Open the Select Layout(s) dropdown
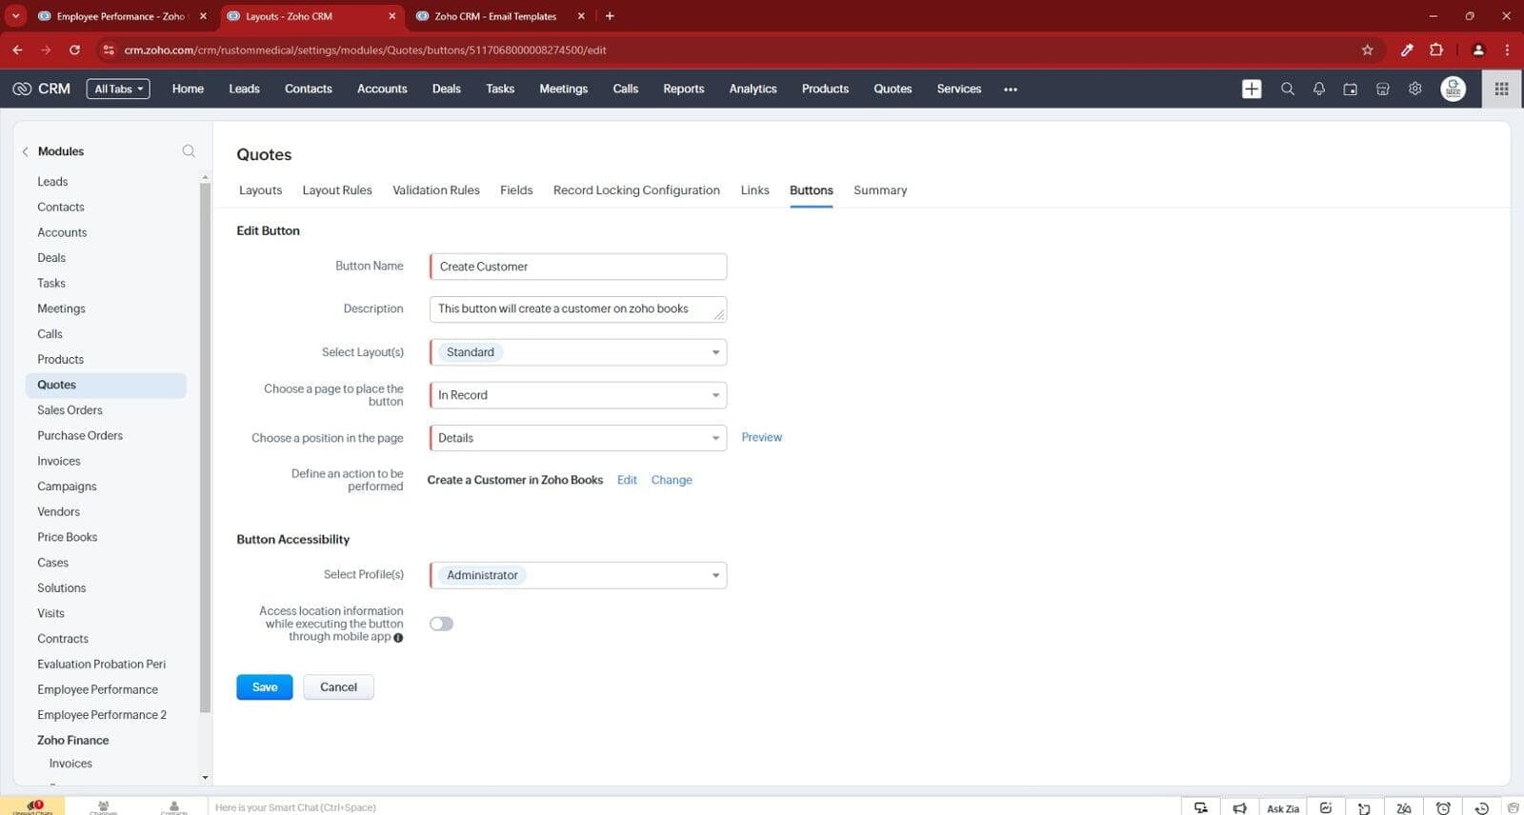Image resolution: width=1524 pixels, height=815 pixels. tap(578, 352)
